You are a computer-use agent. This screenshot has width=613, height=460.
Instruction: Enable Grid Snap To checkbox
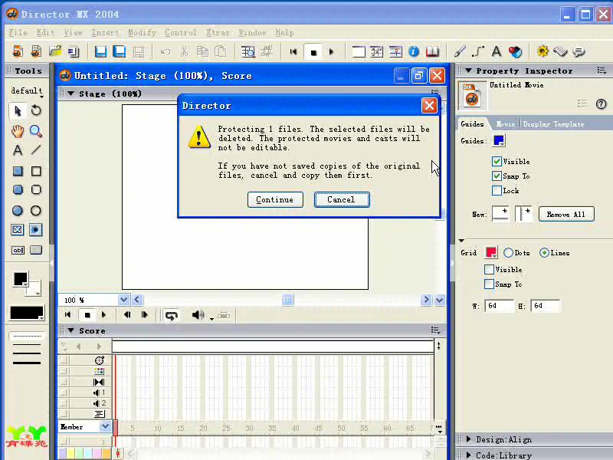[489, 284]
